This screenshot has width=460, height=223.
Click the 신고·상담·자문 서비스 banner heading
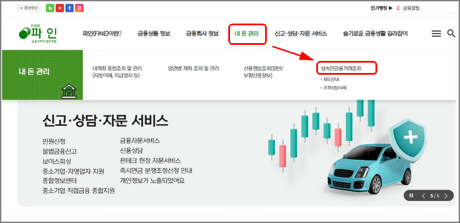point(105,121)
